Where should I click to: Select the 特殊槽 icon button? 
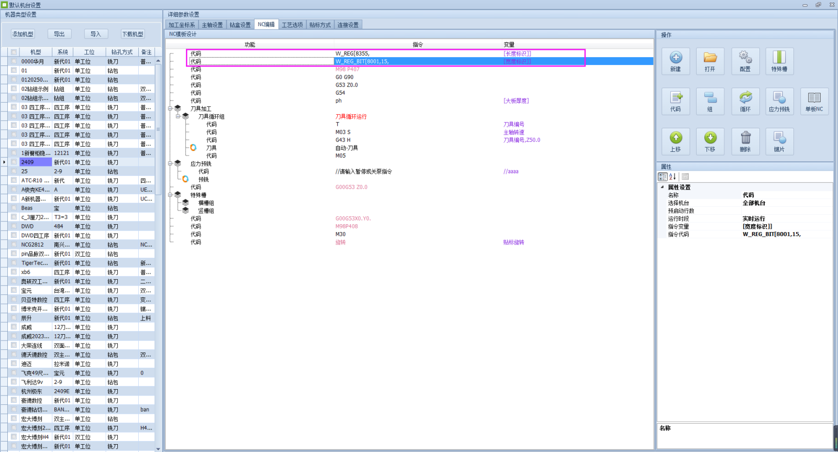click(x=779, y=61)
